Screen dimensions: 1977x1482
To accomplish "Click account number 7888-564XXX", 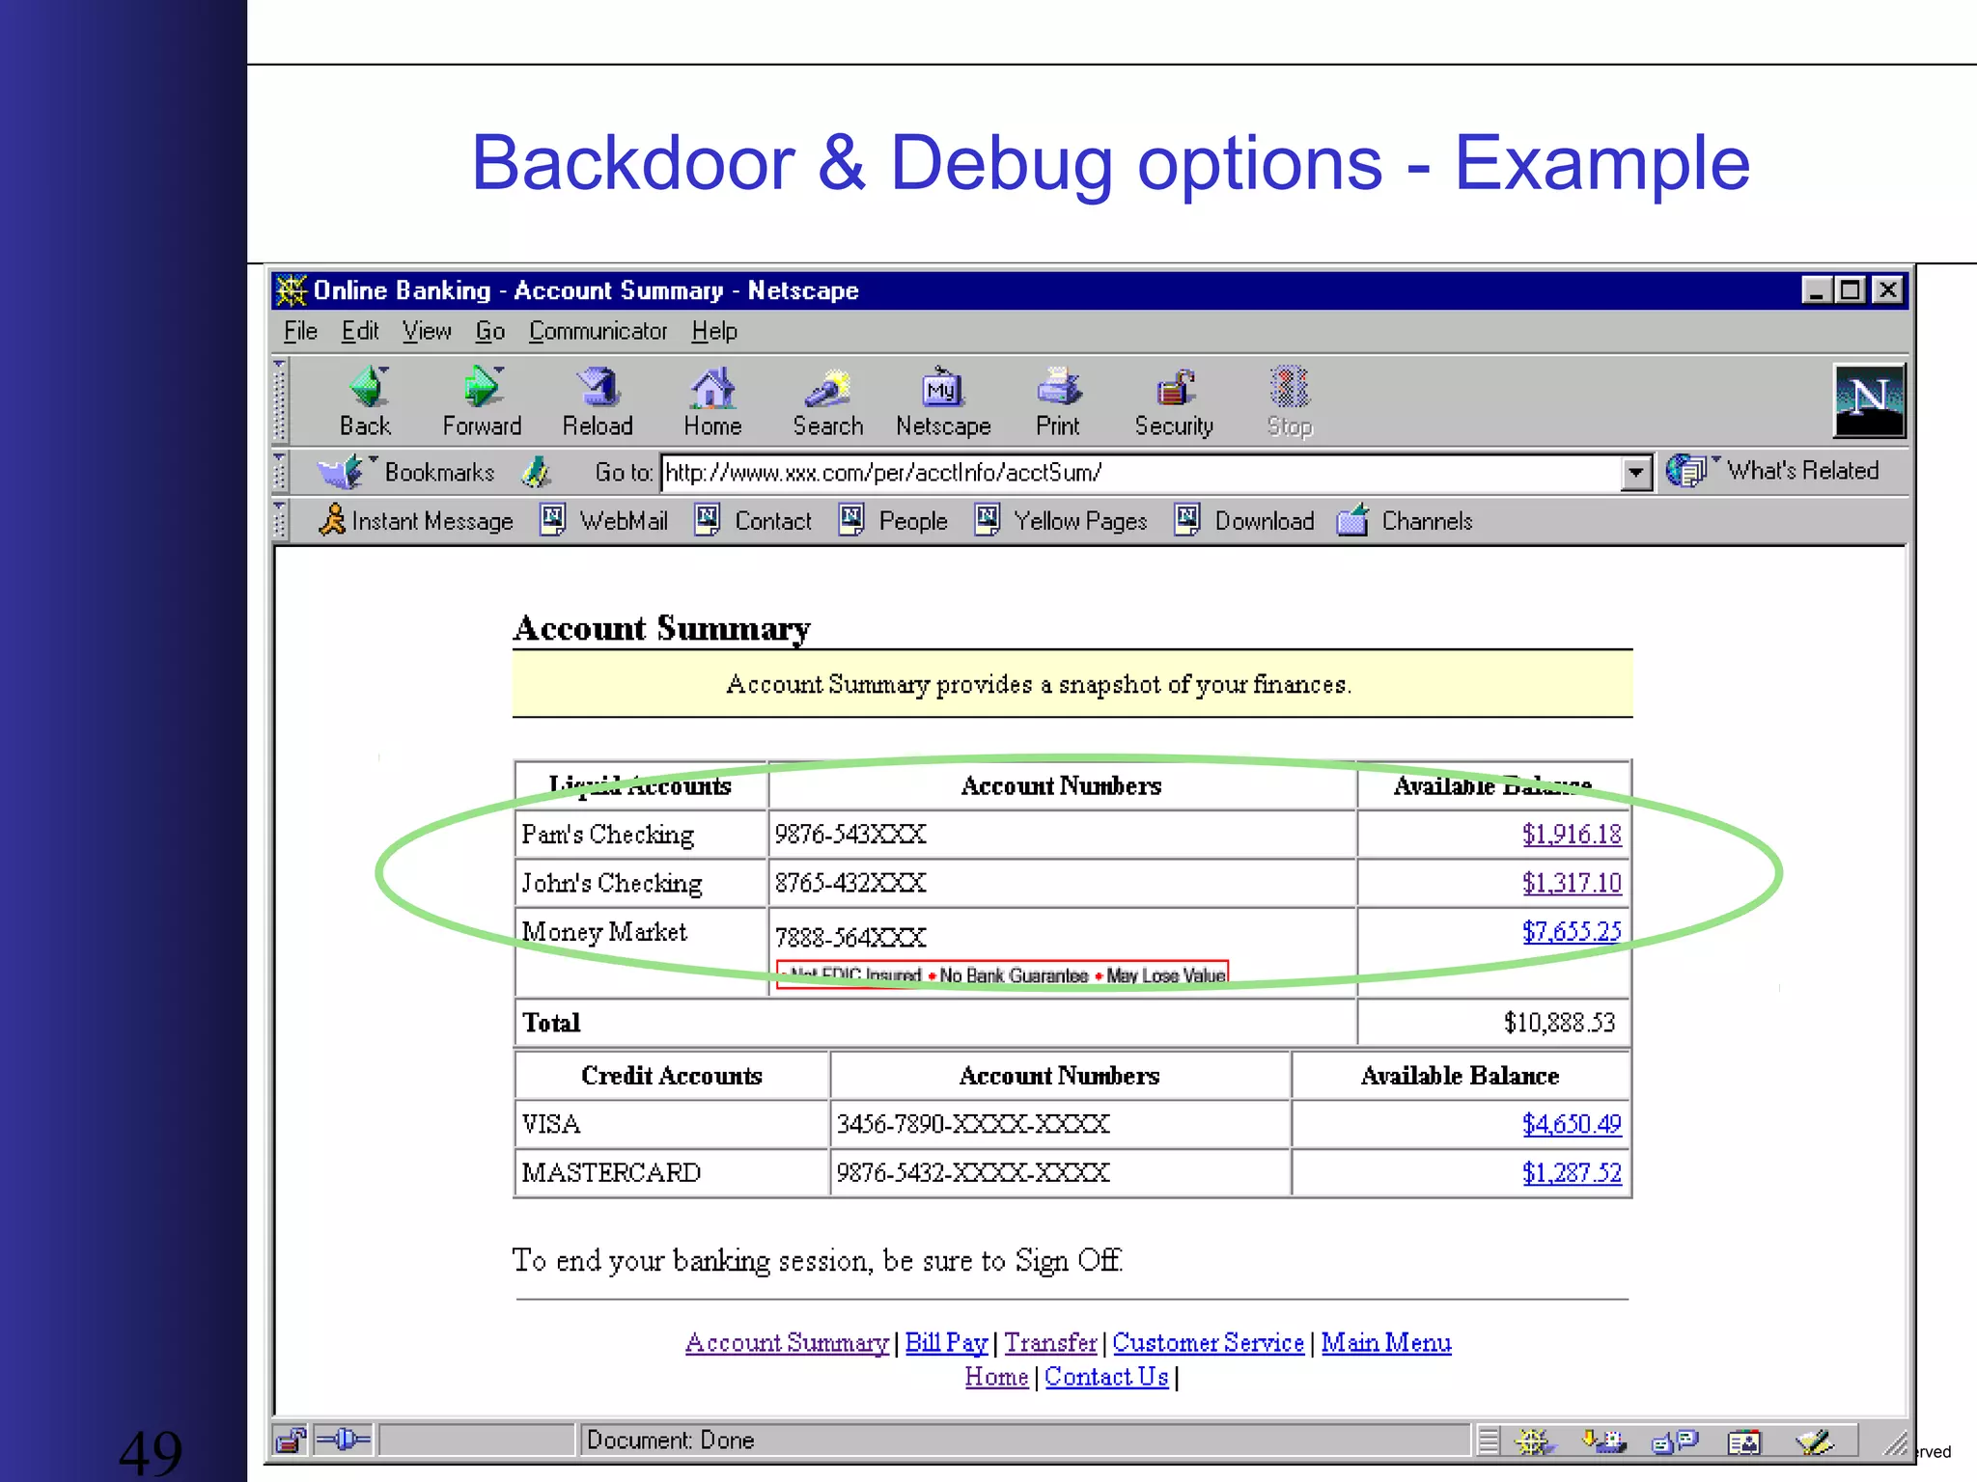I will 850,936.
